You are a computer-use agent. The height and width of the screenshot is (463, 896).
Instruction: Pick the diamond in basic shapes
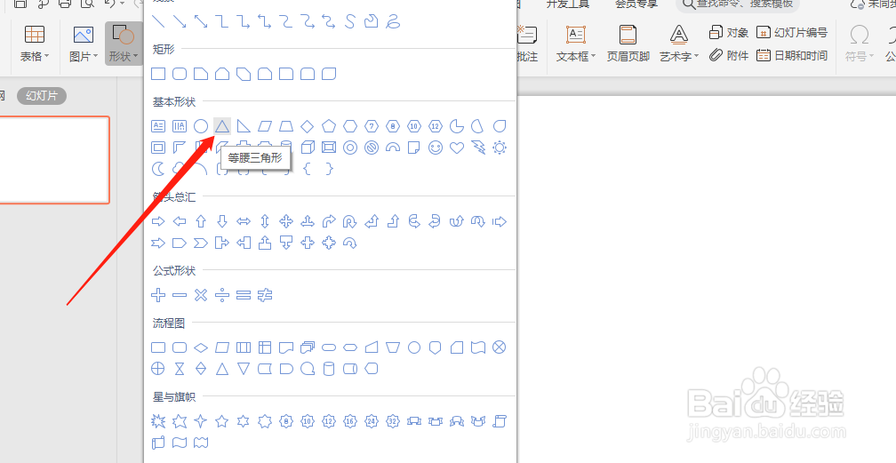tap(308, 126)
